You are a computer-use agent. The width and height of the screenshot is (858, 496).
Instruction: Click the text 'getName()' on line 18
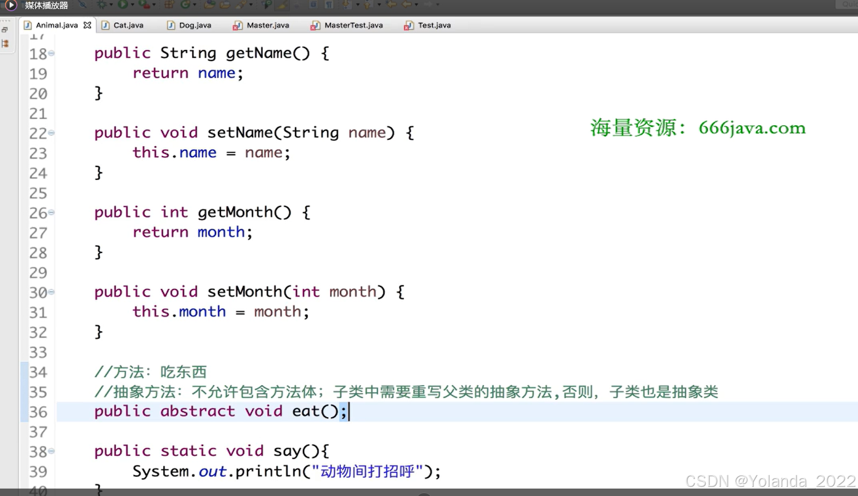[268, 53]
